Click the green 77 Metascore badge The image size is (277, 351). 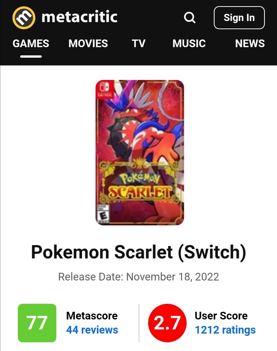click(37, 323)
